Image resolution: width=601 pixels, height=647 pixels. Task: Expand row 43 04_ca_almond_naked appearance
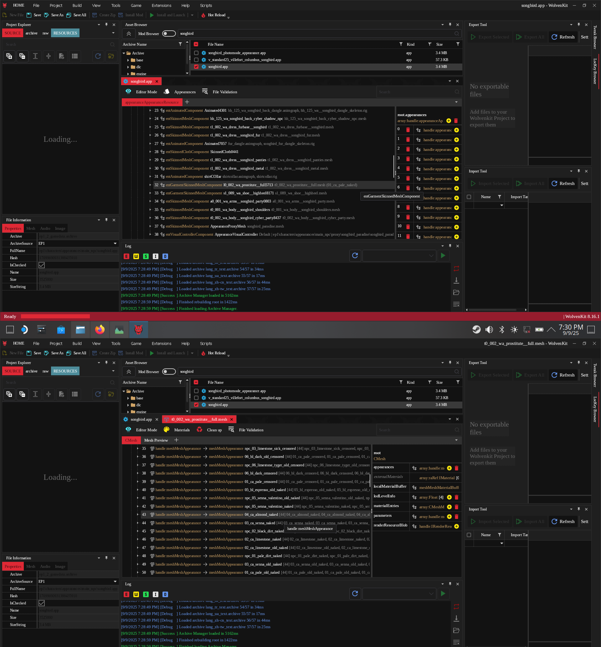pos(137,514)
